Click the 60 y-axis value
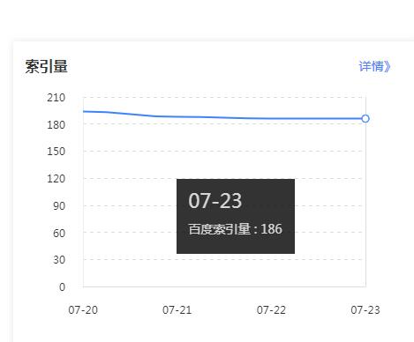 (x=59, y=234)
